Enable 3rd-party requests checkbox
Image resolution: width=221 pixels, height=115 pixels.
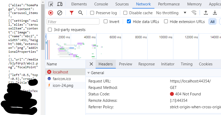pyautogui.click(x=50, y=30)
